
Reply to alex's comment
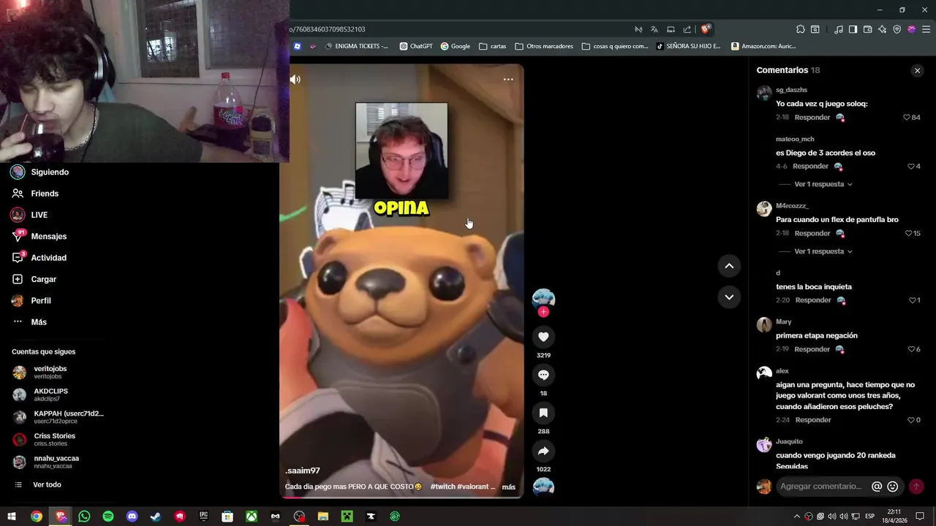[x=812, y=420]
